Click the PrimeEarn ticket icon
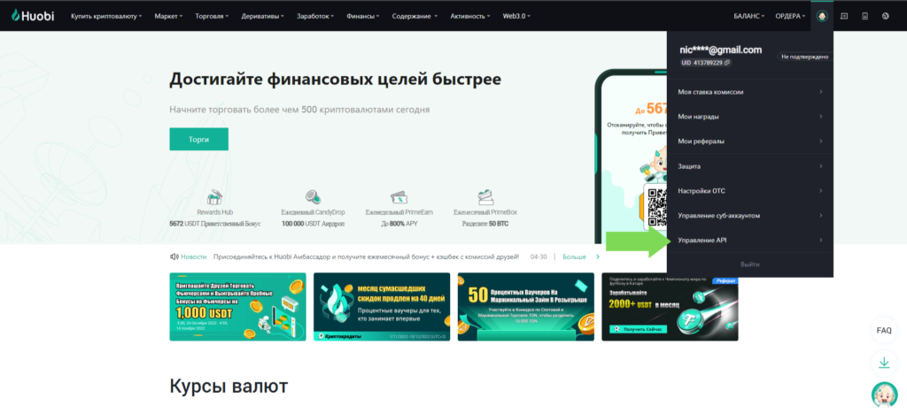Screen dimensions: 907x414 point(399,197)
